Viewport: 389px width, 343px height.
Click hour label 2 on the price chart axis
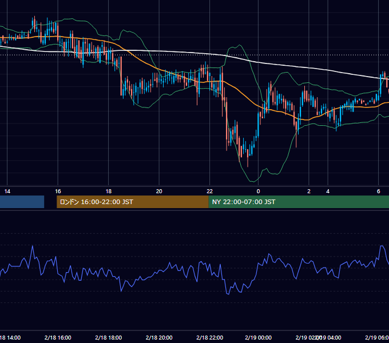pyautogui.click(x=309, y=192)
